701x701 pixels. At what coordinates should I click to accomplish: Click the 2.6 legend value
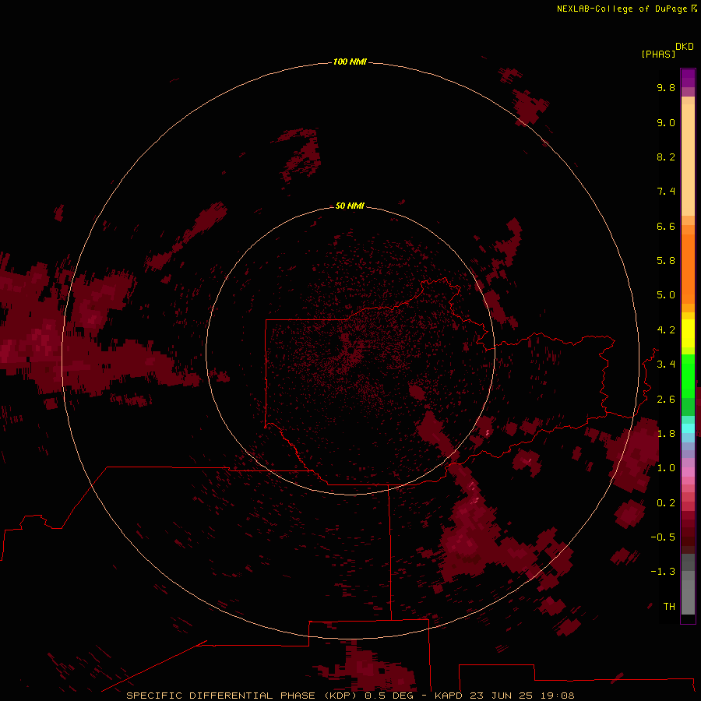coord(666,400)
